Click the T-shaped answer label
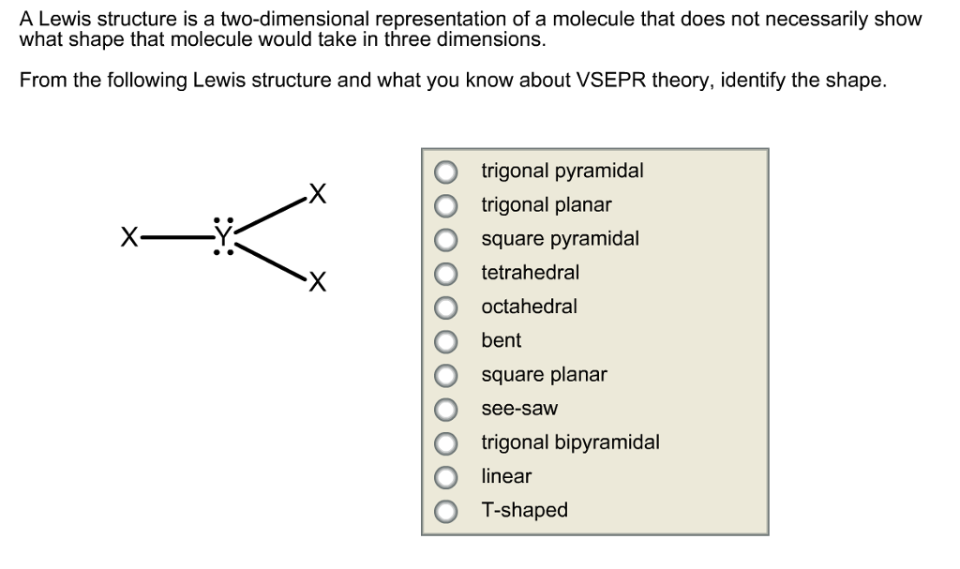Image resolution: width=960 pixels, height=569 pixels. coord(525,510)
